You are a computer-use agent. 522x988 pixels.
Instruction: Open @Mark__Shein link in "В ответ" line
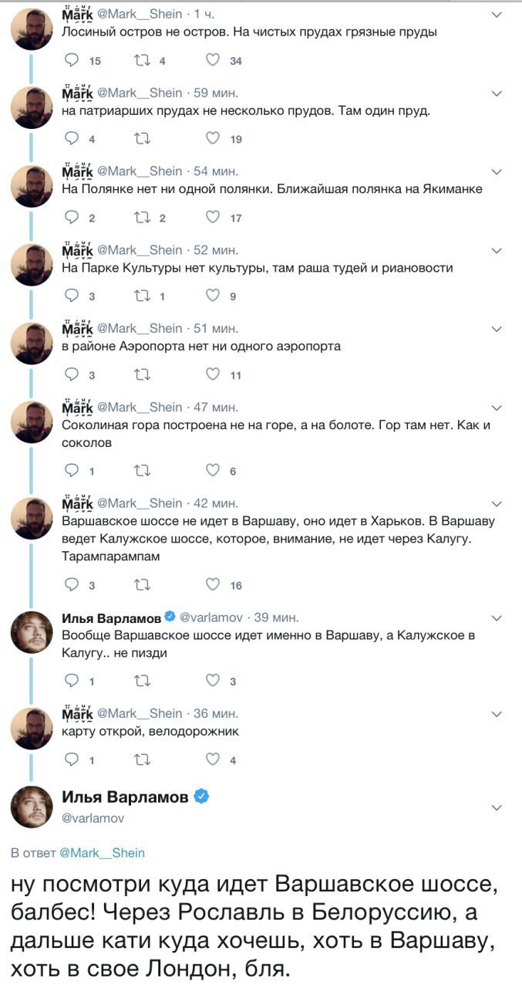(102, 852)
